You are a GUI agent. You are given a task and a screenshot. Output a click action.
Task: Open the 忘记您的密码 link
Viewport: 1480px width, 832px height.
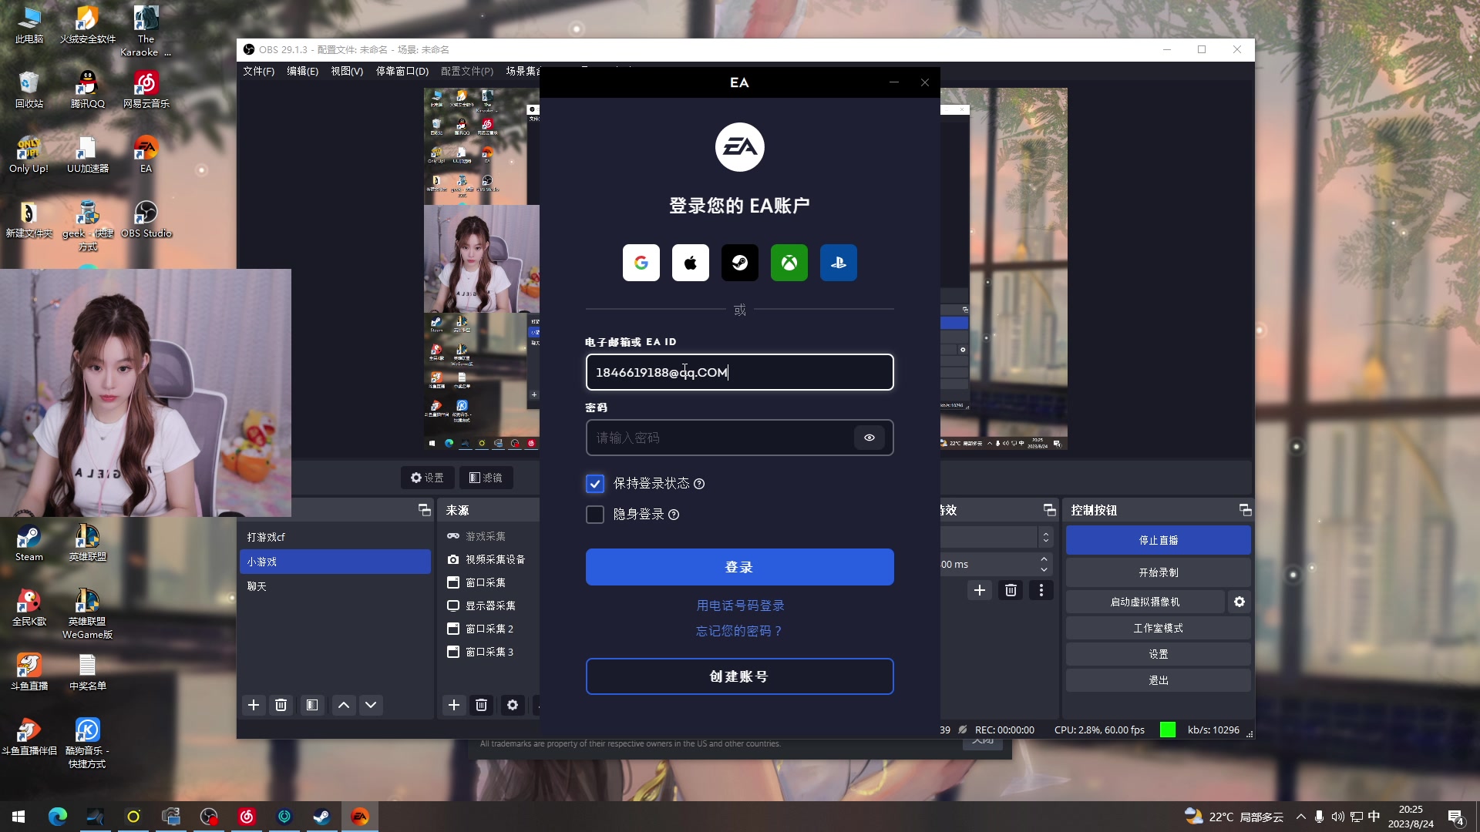(x=740, y=631)
